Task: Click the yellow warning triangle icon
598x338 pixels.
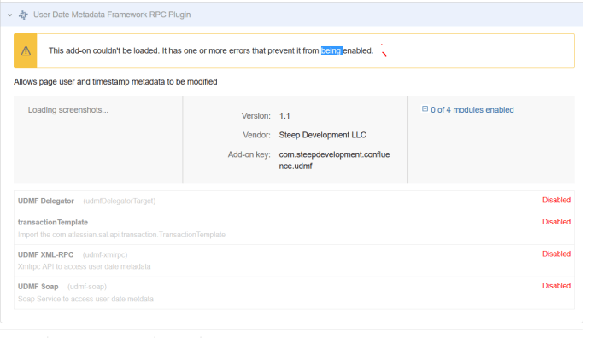Action: (x=26, y=50)
